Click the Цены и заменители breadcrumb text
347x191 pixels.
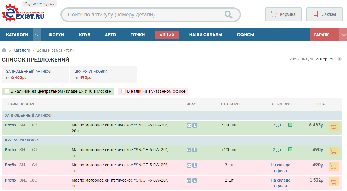[x=55, y=50]
